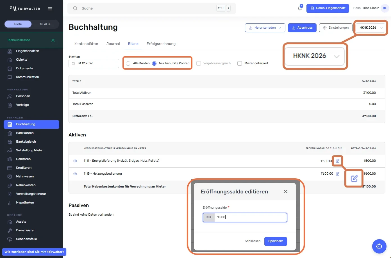
Task: Open the Erfolgsrechnung tab
Action: pos(161,44)
